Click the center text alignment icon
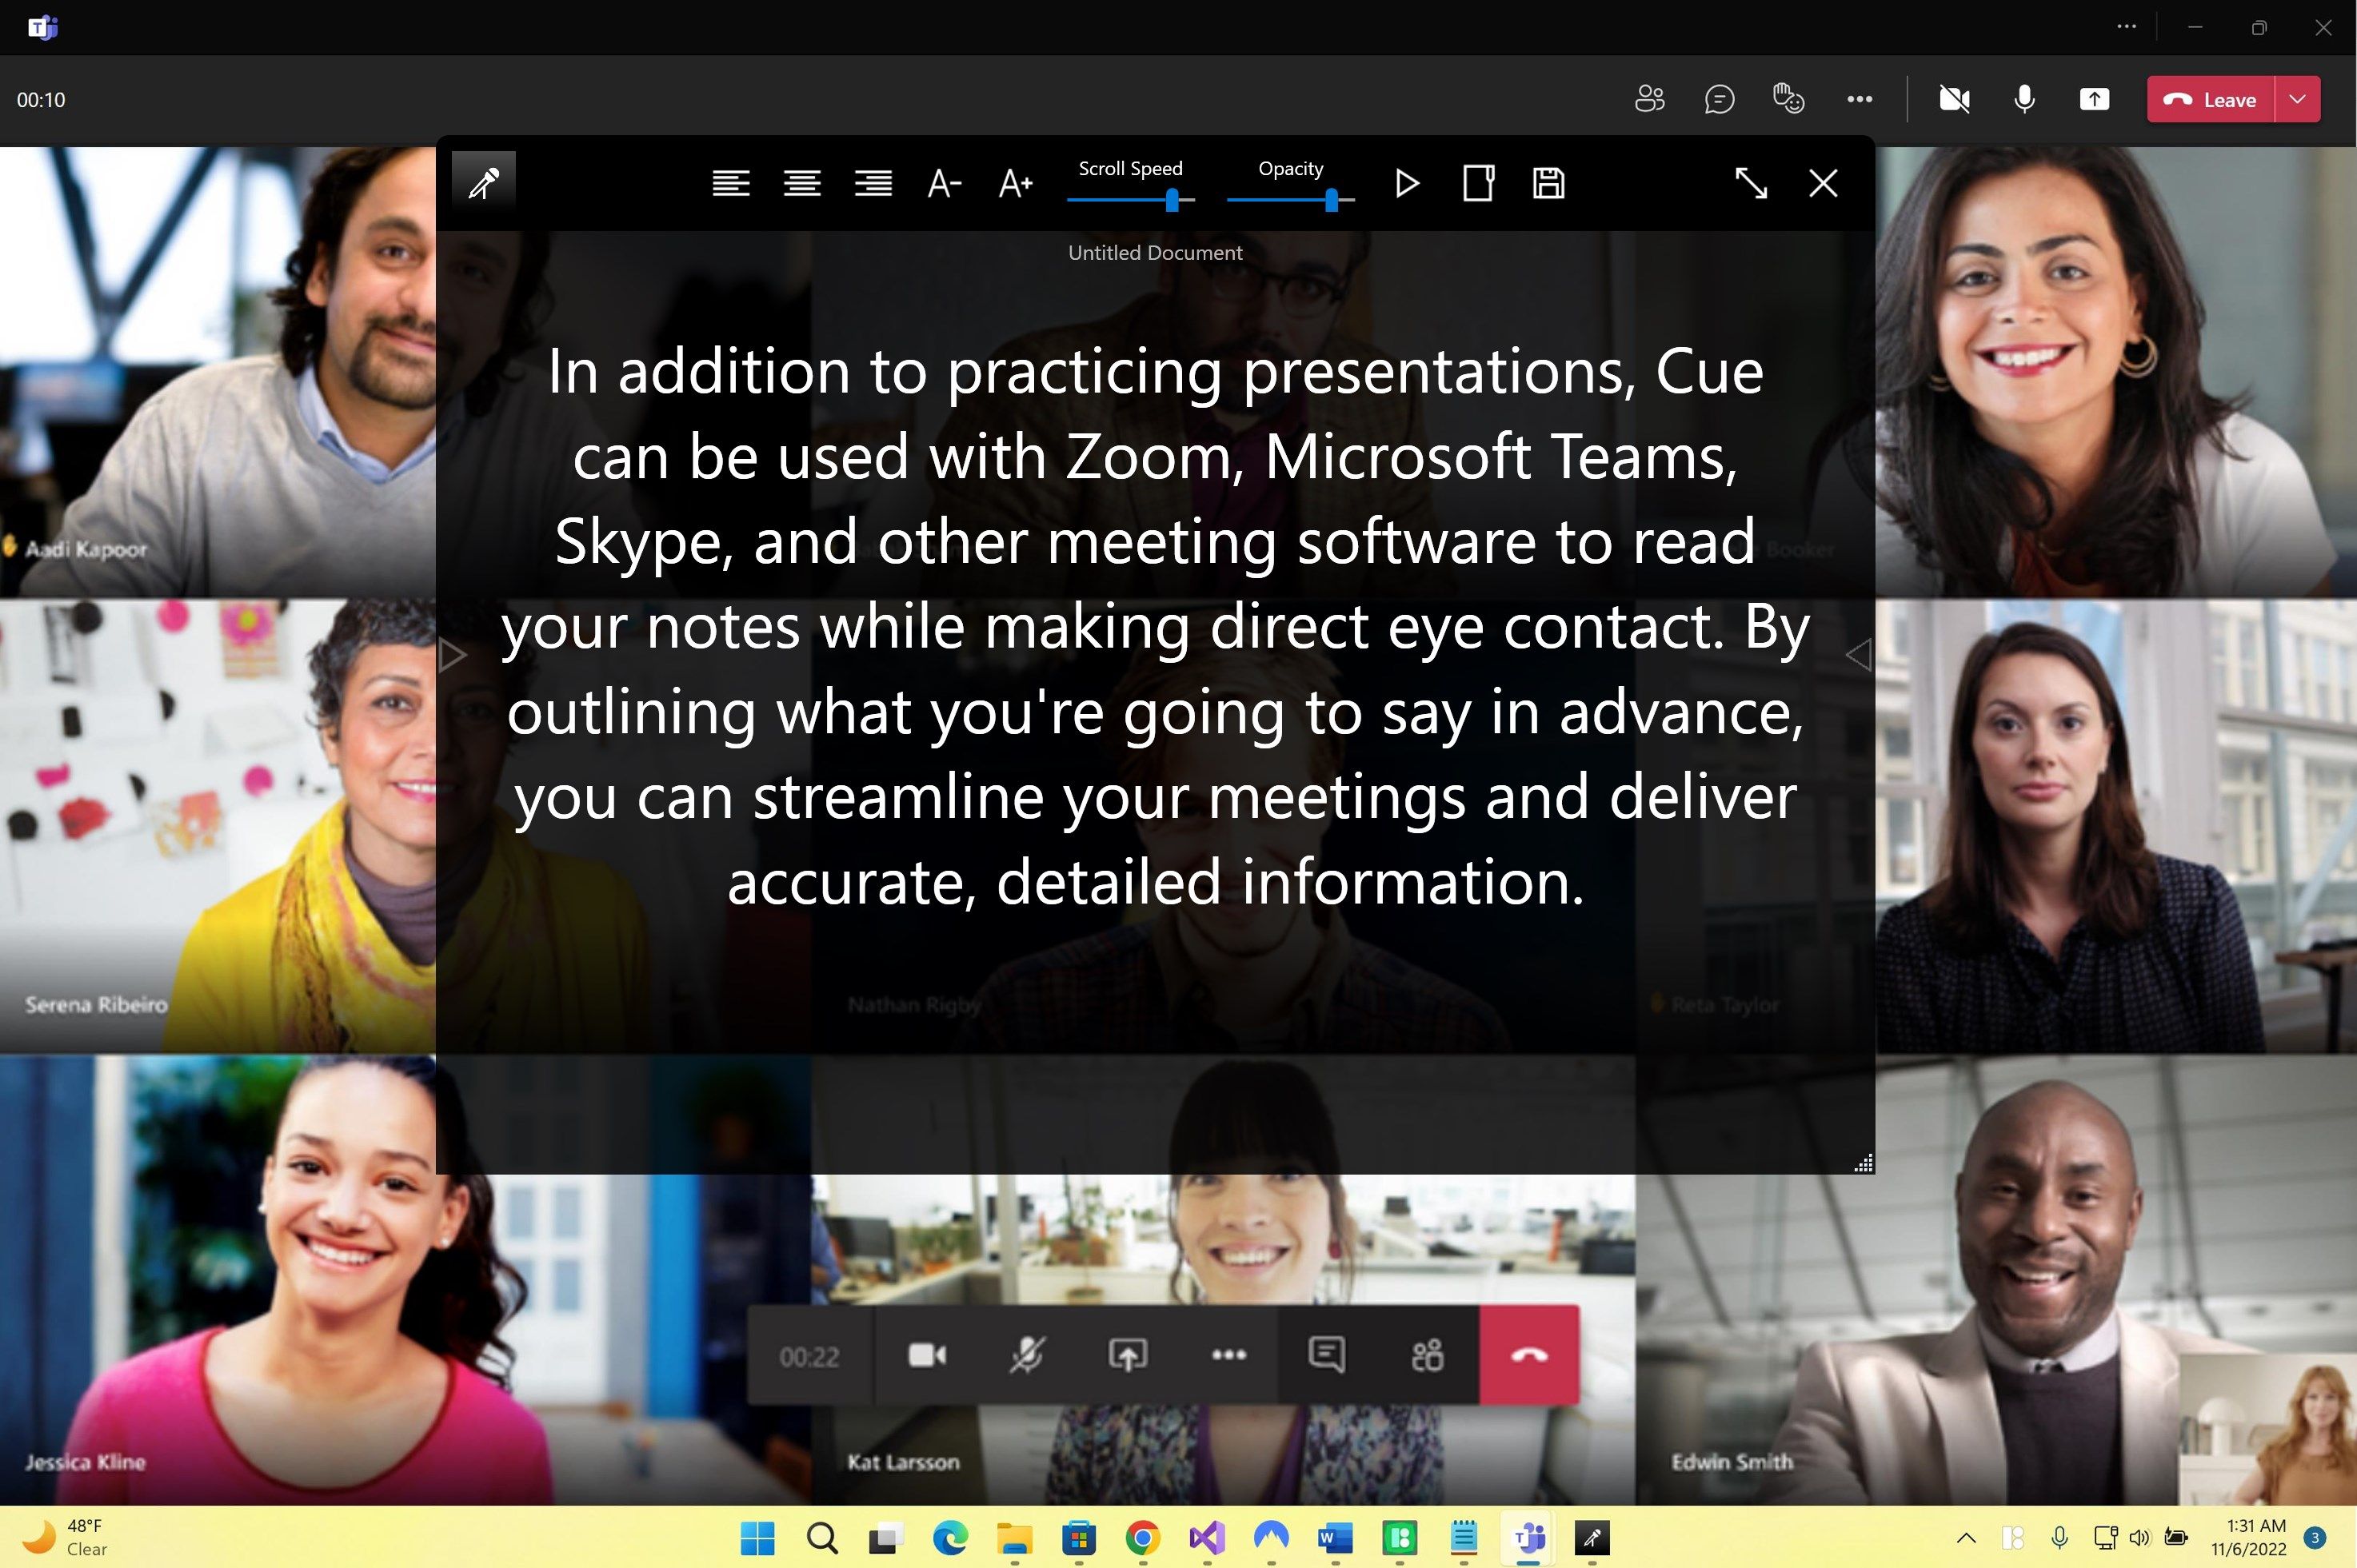 click(800, 182)
